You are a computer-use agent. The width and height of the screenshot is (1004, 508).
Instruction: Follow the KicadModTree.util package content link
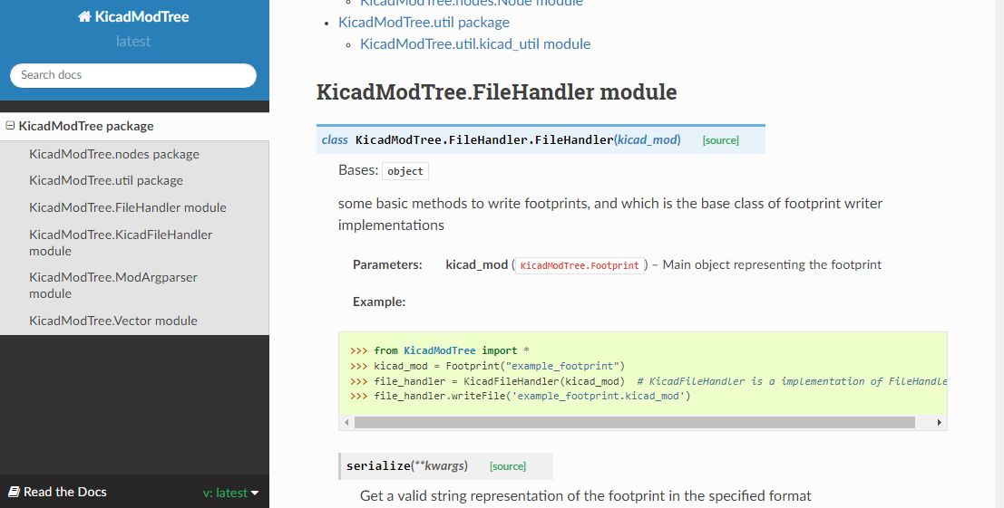[424, 23]
